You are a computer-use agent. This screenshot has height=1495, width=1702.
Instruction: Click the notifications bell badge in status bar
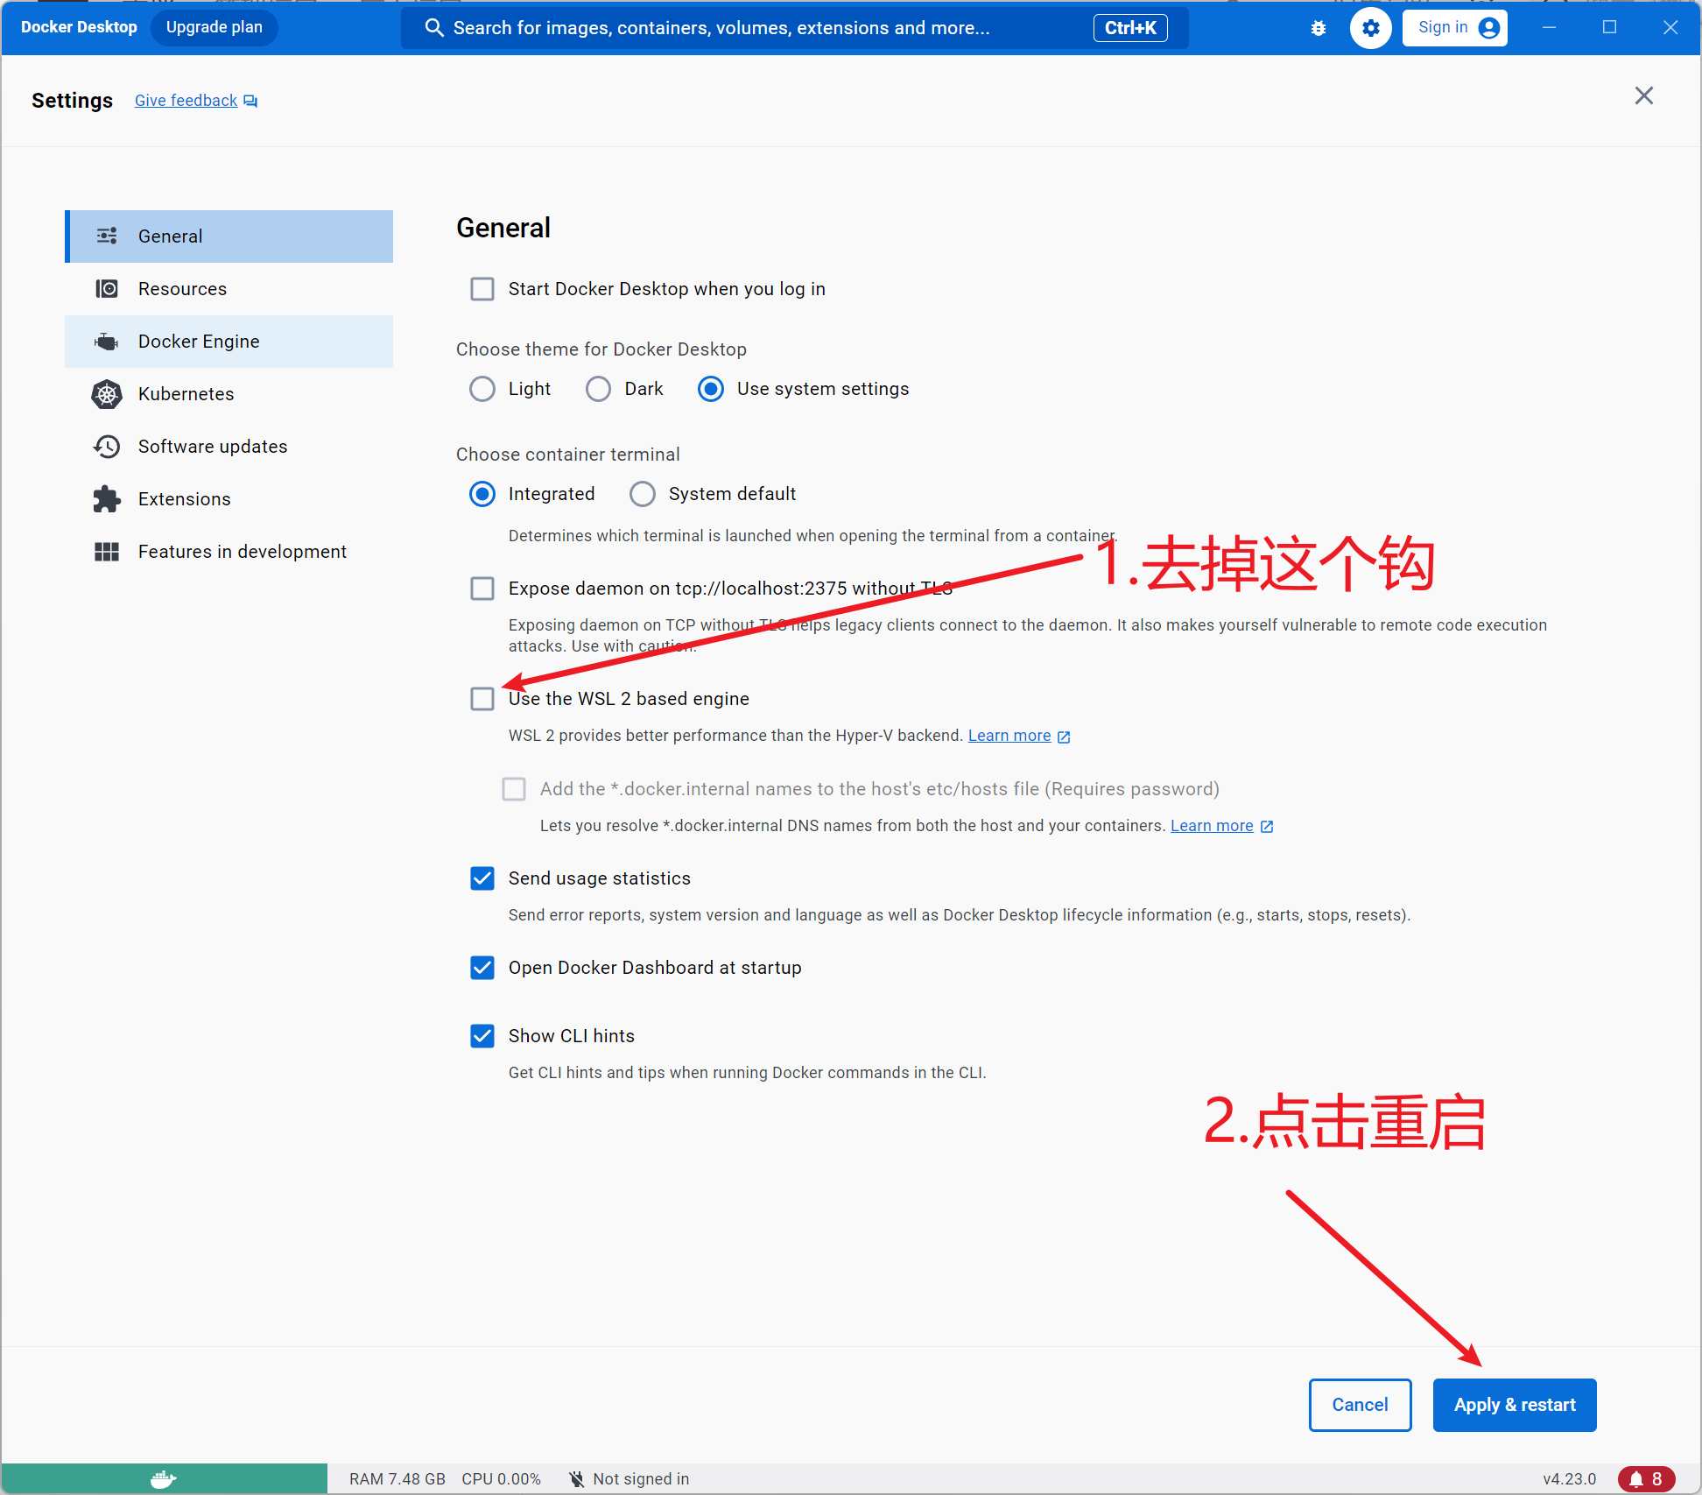coord(1645,1478)
